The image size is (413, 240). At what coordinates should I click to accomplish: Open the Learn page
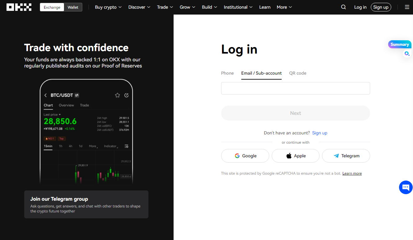(265, 7)
